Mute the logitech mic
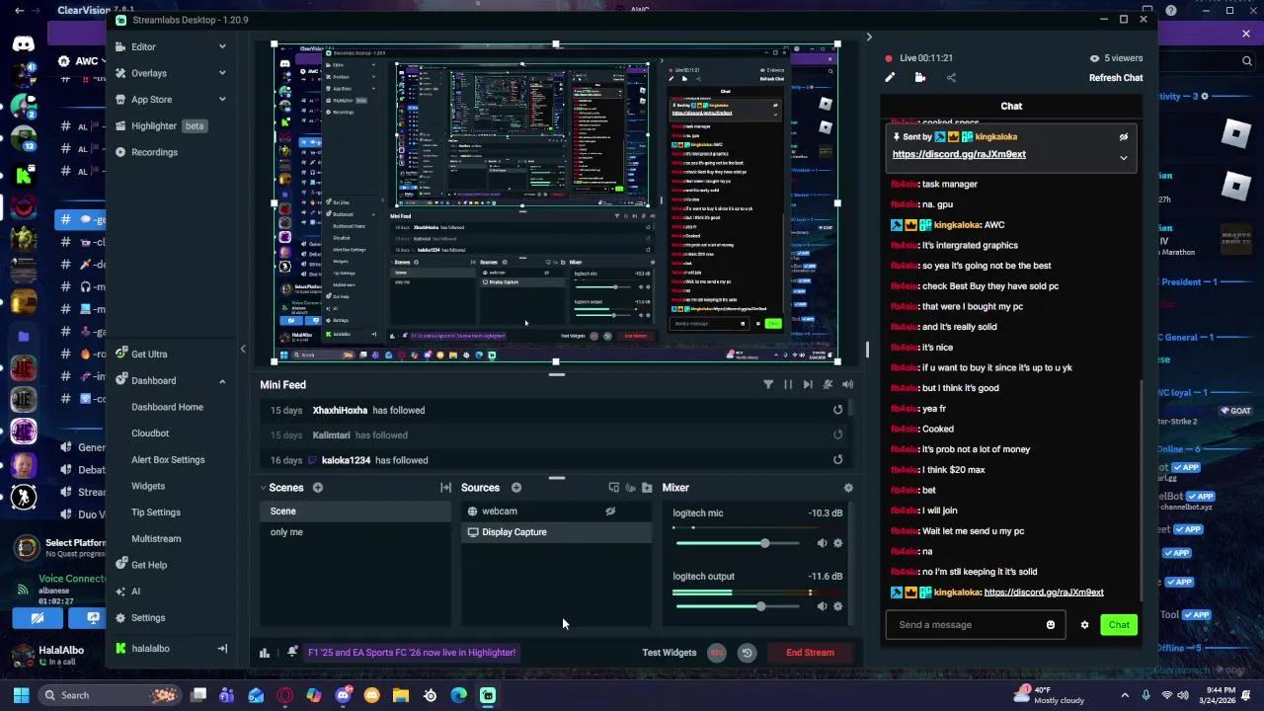The height and width of the screenshot is (711, 1264). (822, 543)
